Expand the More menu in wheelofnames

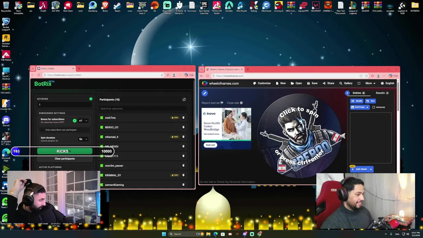(370, 83)
